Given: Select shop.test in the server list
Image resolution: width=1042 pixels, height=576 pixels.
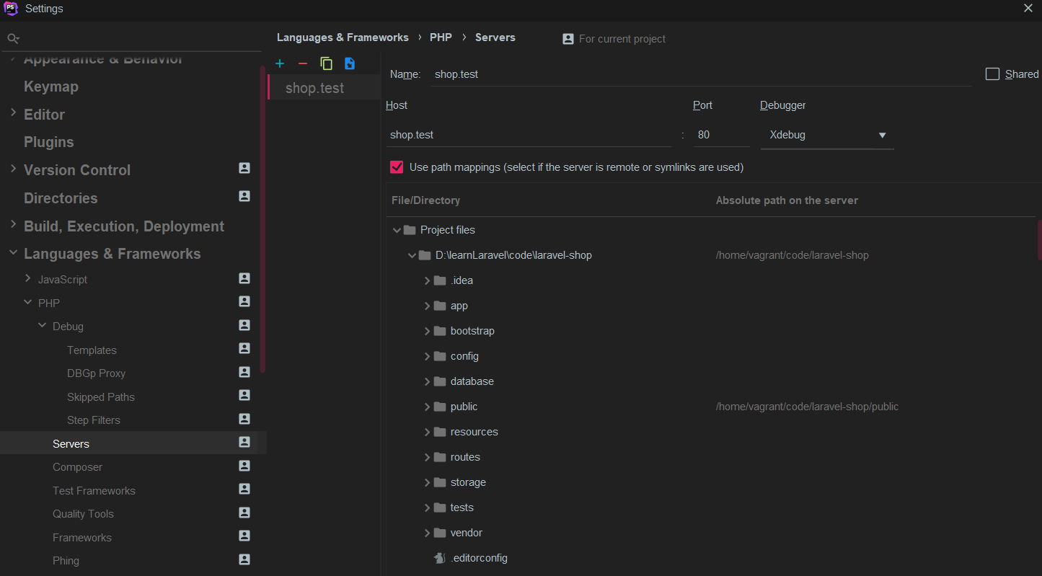Looking at the screenshot, I should [x=315, y=88].
